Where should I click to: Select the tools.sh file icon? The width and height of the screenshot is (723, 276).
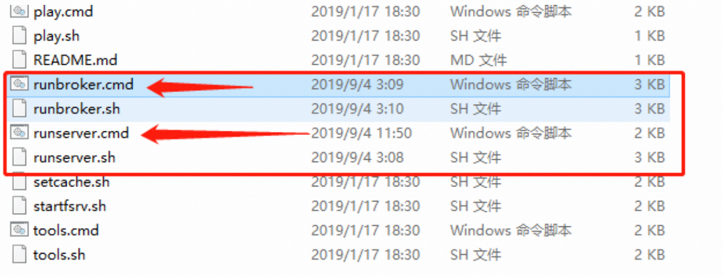pos(19,254)
